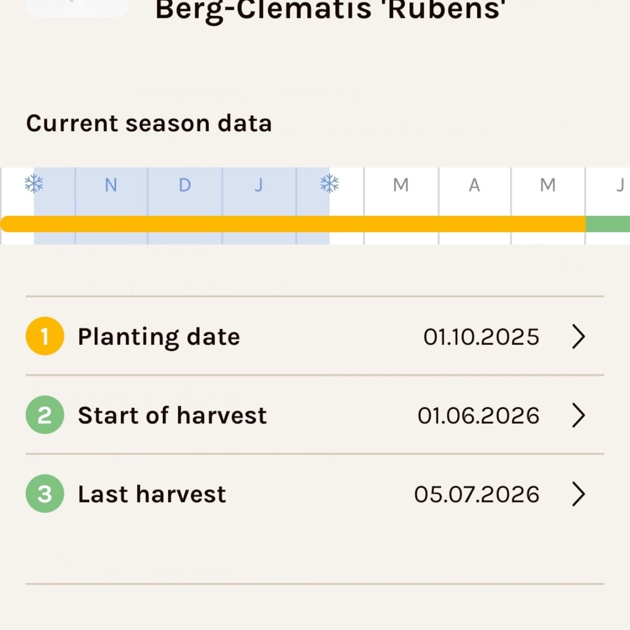This screenshot has height=630, width=630.
Task: Edit date value 05.07.2026
Action: click(x=477, y=495)
